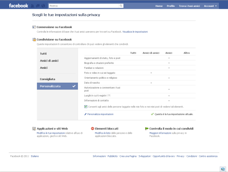Screen dimensions: 228x172
Task: Open Profilo in top navigation
Action: [x=171, y=6]
